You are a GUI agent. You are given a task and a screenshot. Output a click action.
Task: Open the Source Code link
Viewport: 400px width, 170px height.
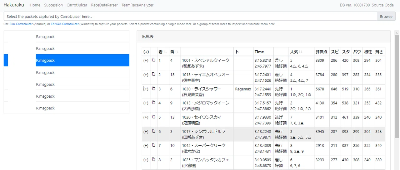click(382, 5)
